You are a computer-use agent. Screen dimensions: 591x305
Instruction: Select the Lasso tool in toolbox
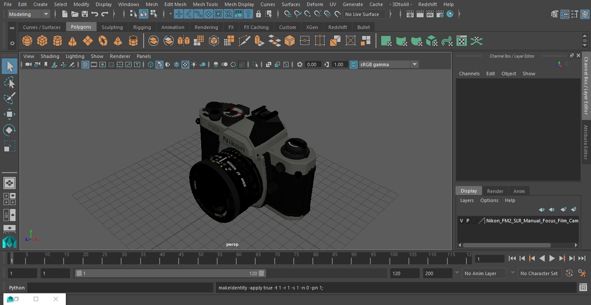[x=10, y=82]
